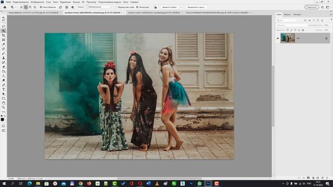Open the object finder gear settings
This screenshot has height=187, width=333.
73,7
